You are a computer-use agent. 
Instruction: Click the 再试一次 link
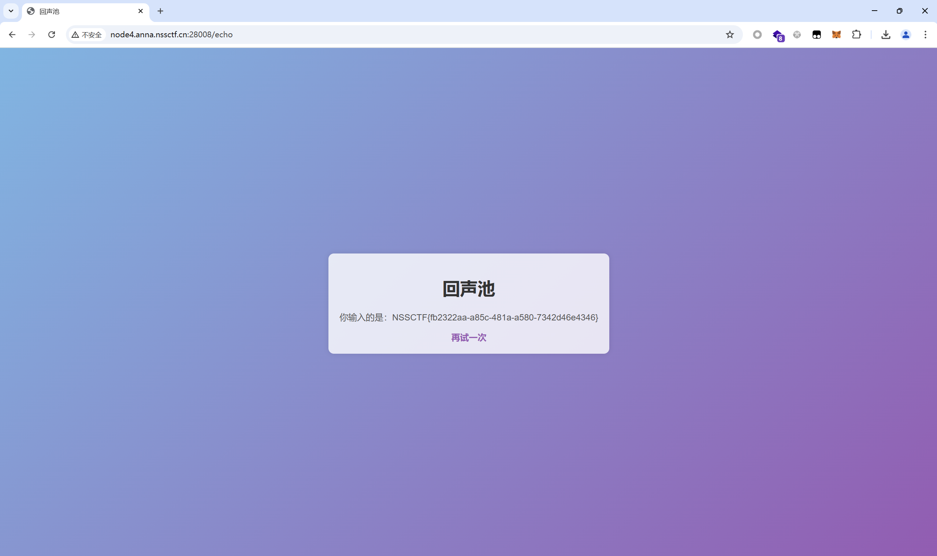pos(469,338)
